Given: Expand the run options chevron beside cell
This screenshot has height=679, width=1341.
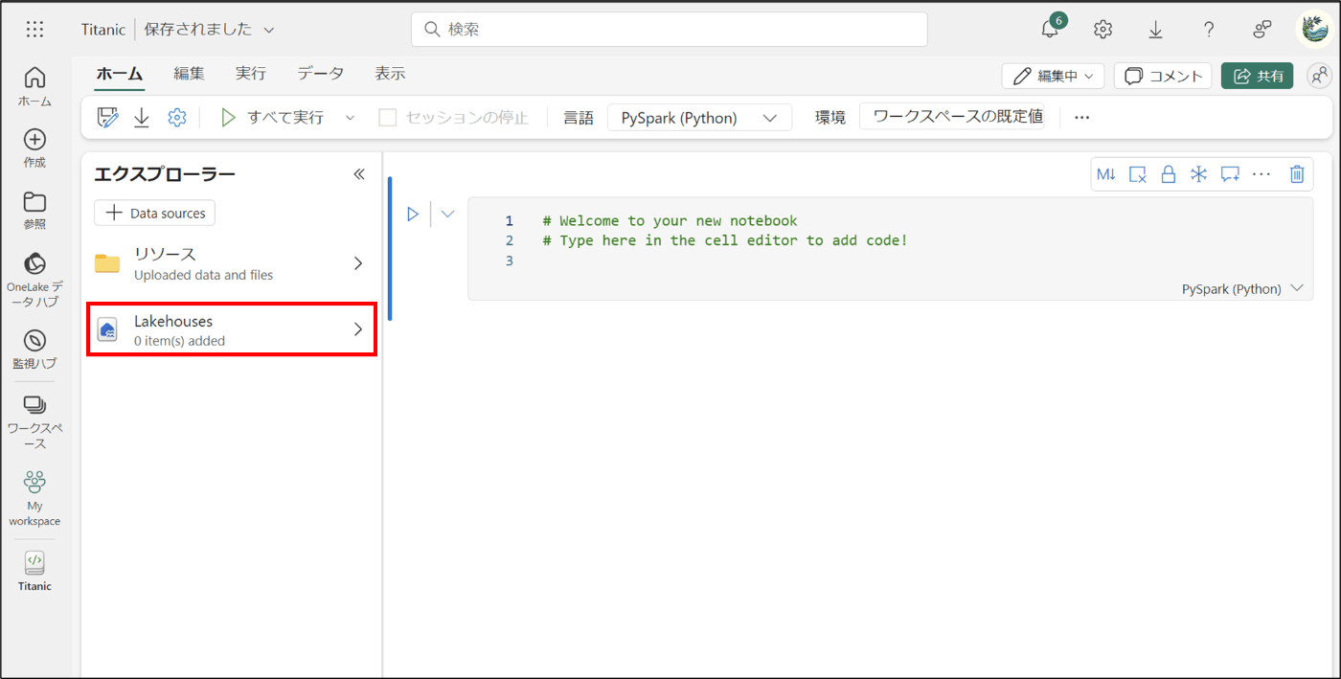Looking at the screenshot, I should point(447,214).
